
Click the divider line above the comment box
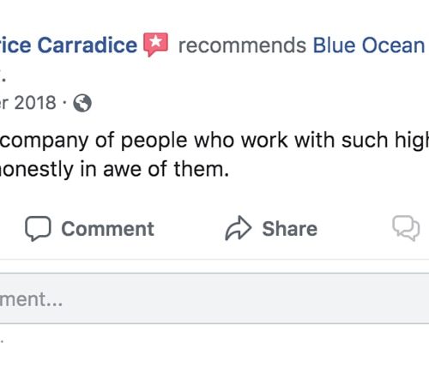[214, 260]
